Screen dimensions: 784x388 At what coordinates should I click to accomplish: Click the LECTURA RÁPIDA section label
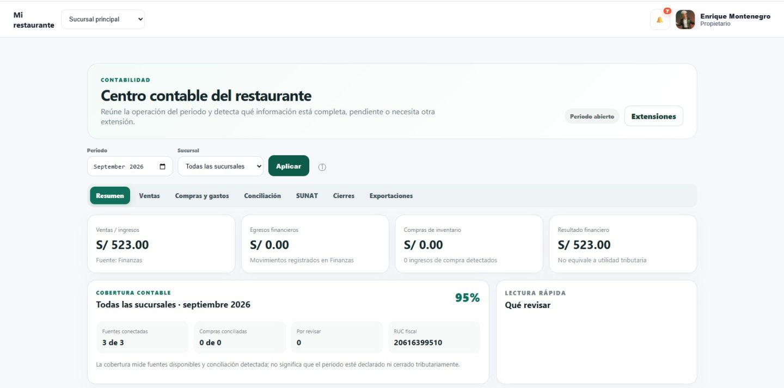tap(535, 293)
